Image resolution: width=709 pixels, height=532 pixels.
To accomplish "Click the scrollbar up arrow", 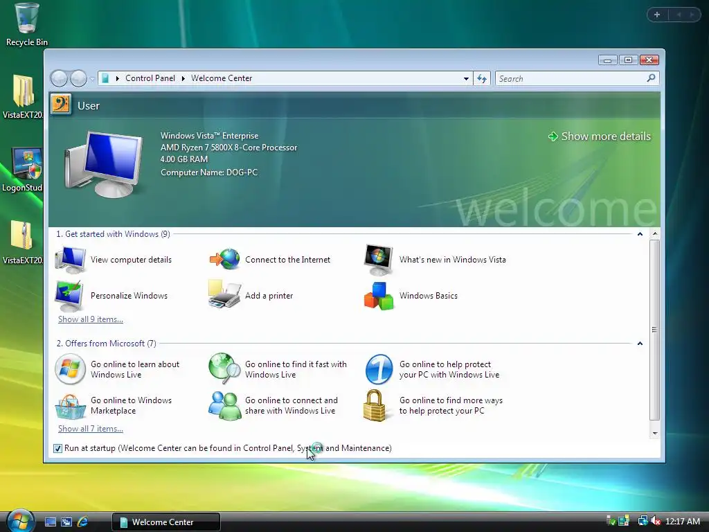I will click(655, 234).
